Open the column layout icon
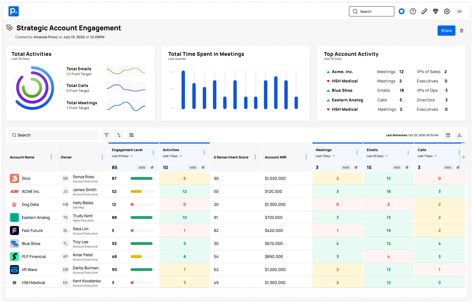 (448, 135)
